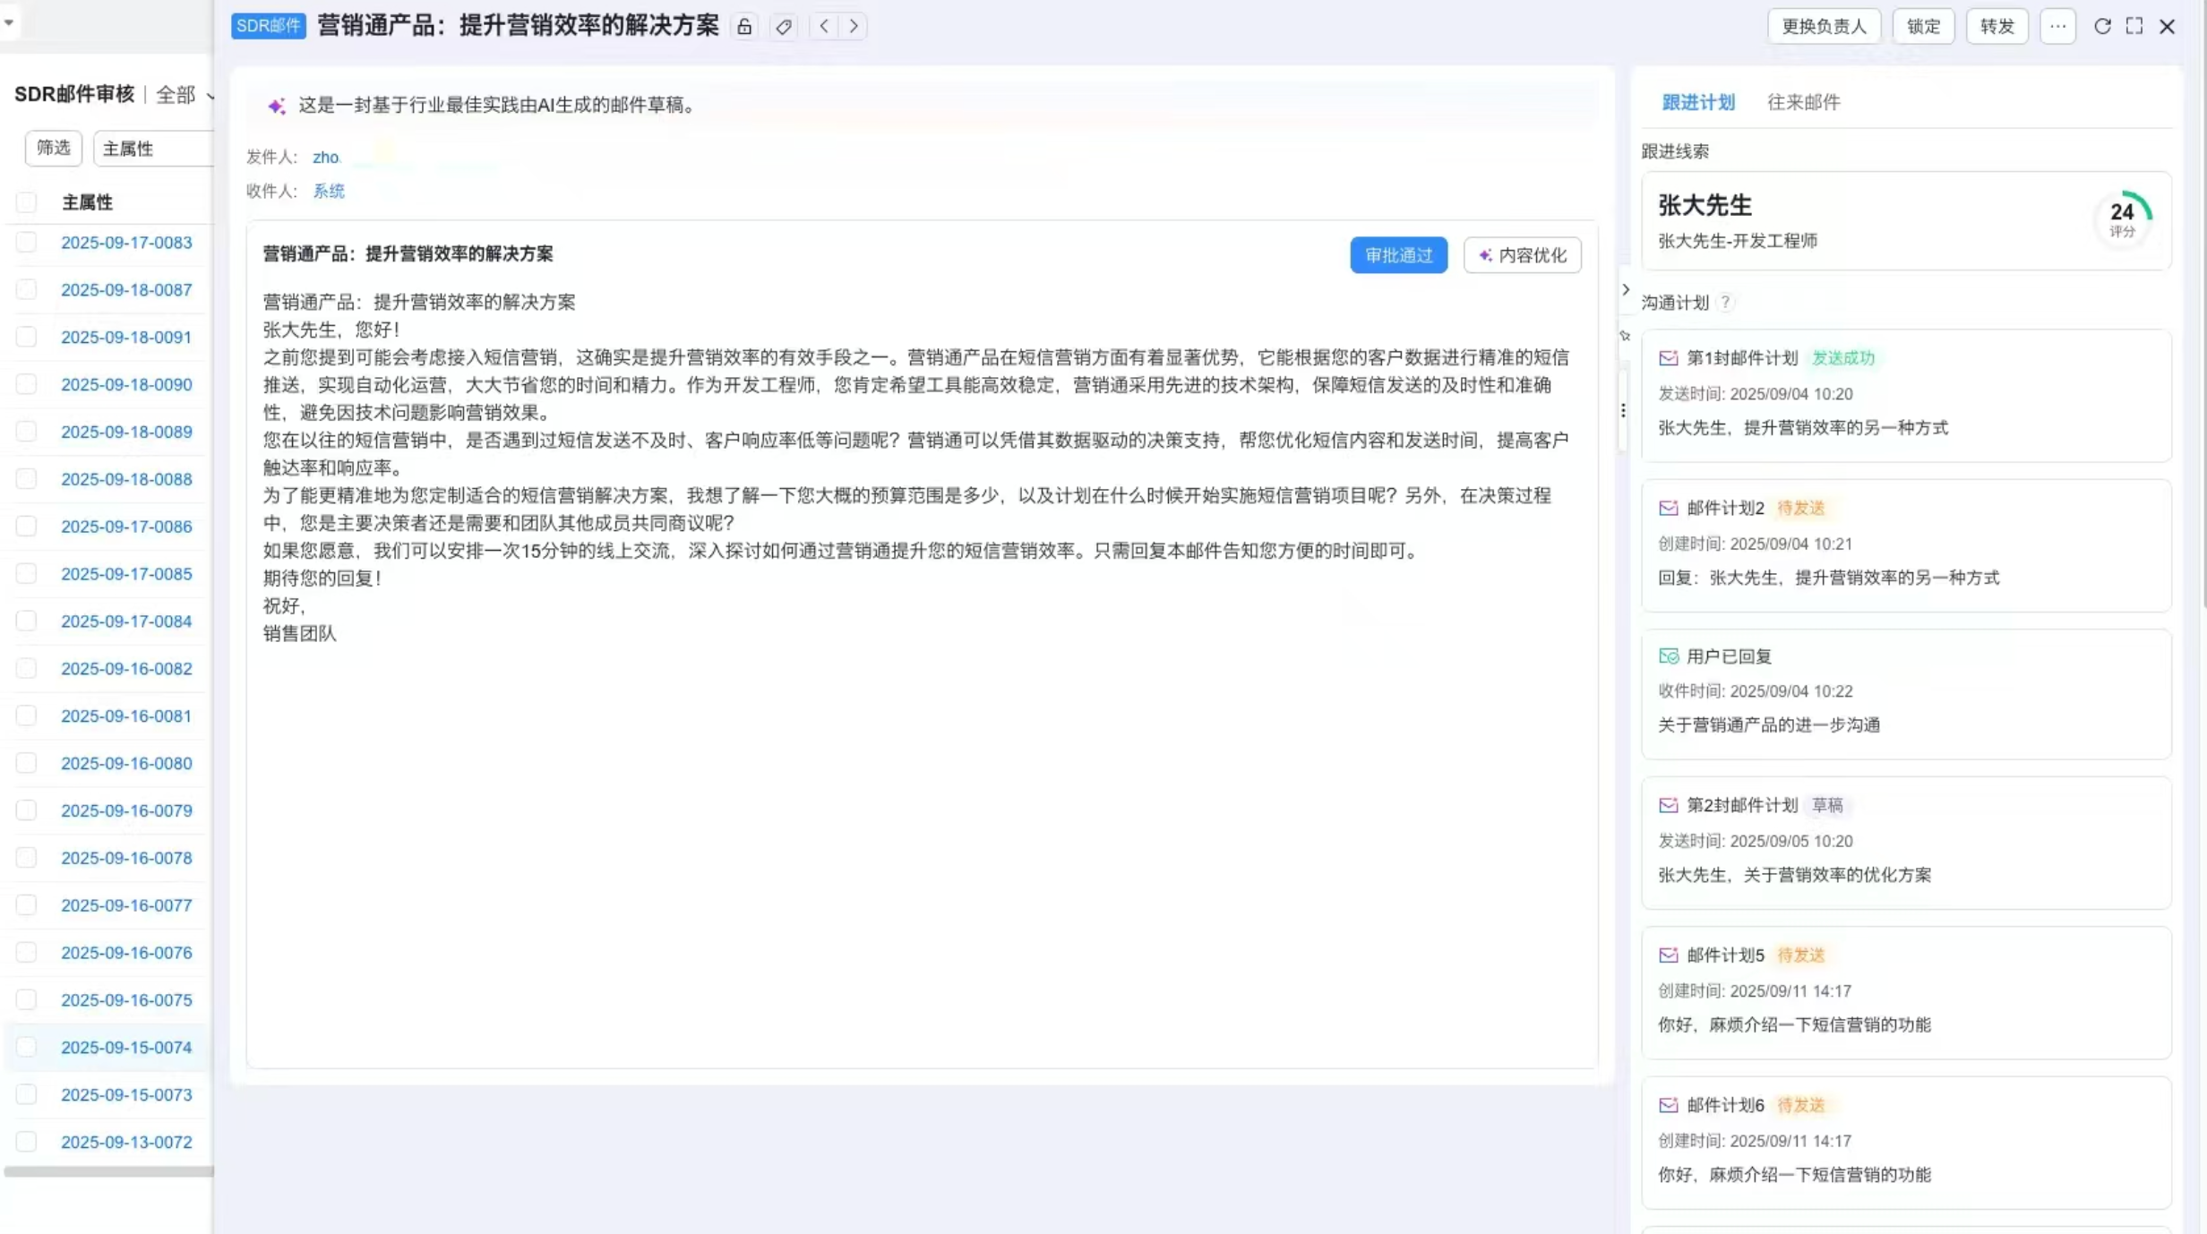Viewport: 2207px width, 1234px height.
Task: Check the box for 2025-09-17-0083
Action: pyautogui.click(x=27, y=243)
